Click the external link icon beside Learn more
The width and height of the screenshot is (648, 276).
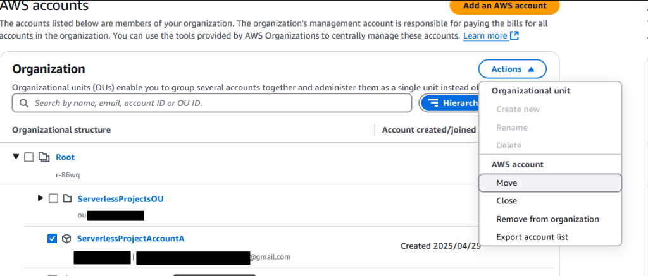(514, 36)
